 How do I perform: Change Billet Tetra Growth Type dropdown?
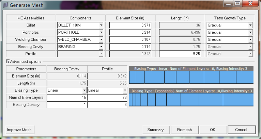point(250,25)
